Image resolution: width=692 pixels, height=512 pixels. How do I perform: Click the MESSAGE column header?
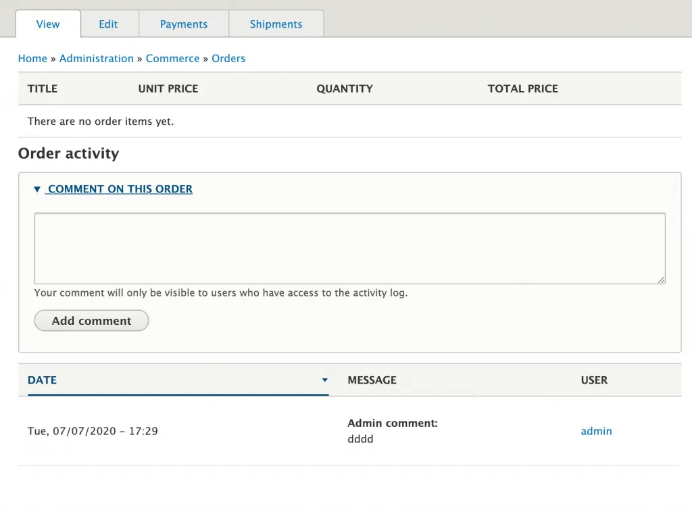372,380
